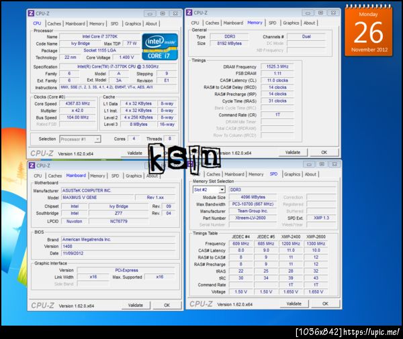Switch to CPU tab in the Memory window
403x339 pixels.
coord(195,23)
